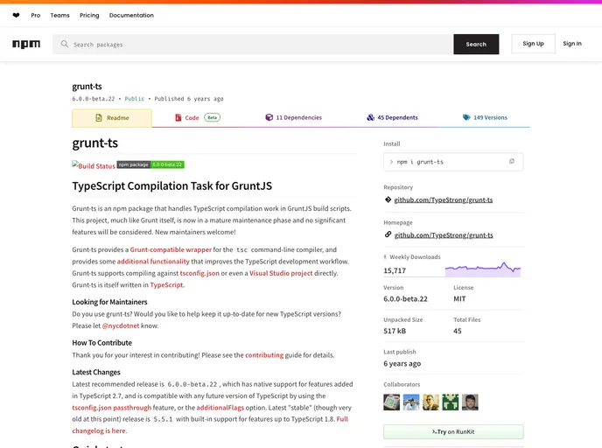Click the npm package version badge
602x448 pixels.
coord(150,164)
